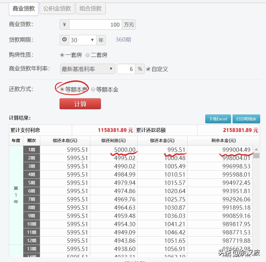Click the 下载Excel button

pos(218,119)
